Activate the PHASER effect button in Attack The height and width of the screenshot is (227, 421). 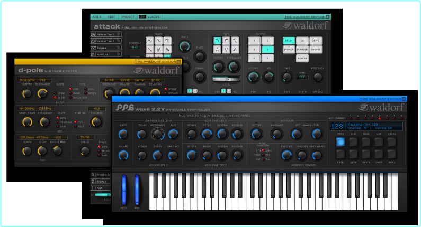[x=289, y=50]
